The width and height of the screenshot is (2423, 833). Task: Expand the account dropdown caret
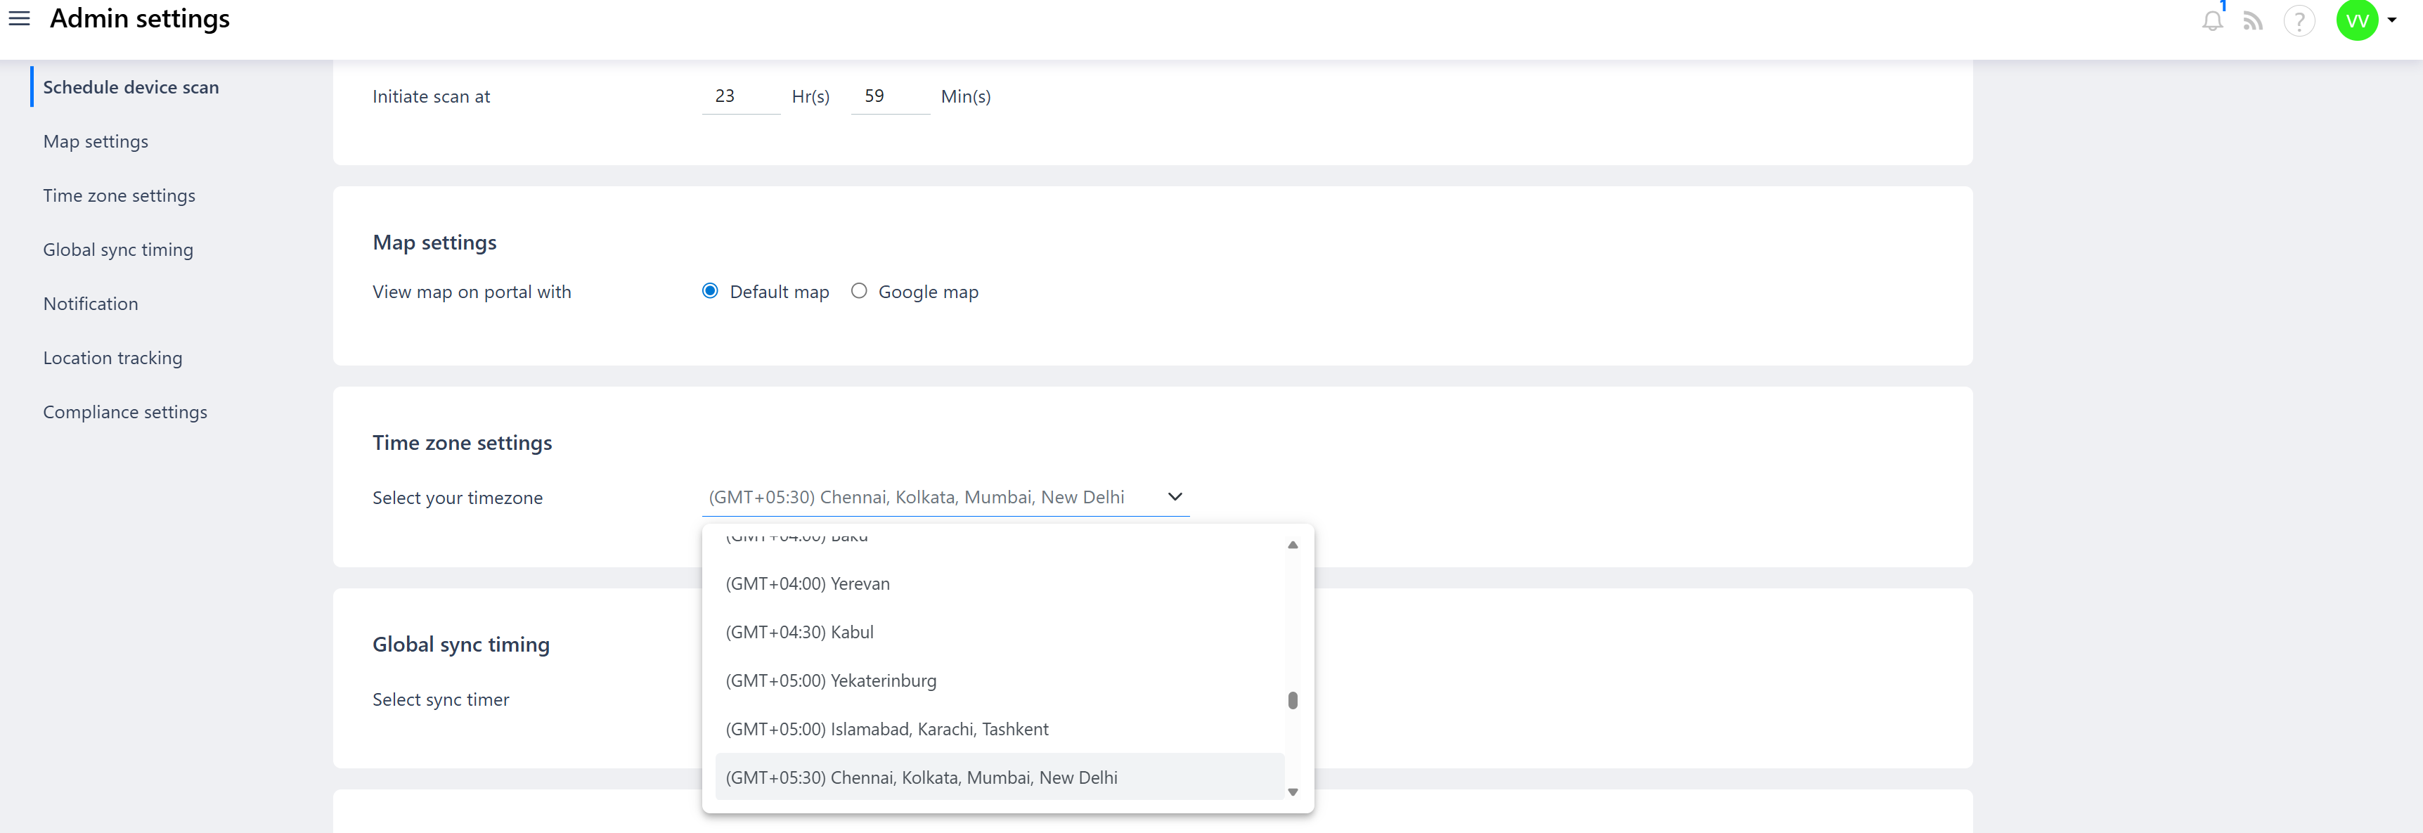(2392, 20)
